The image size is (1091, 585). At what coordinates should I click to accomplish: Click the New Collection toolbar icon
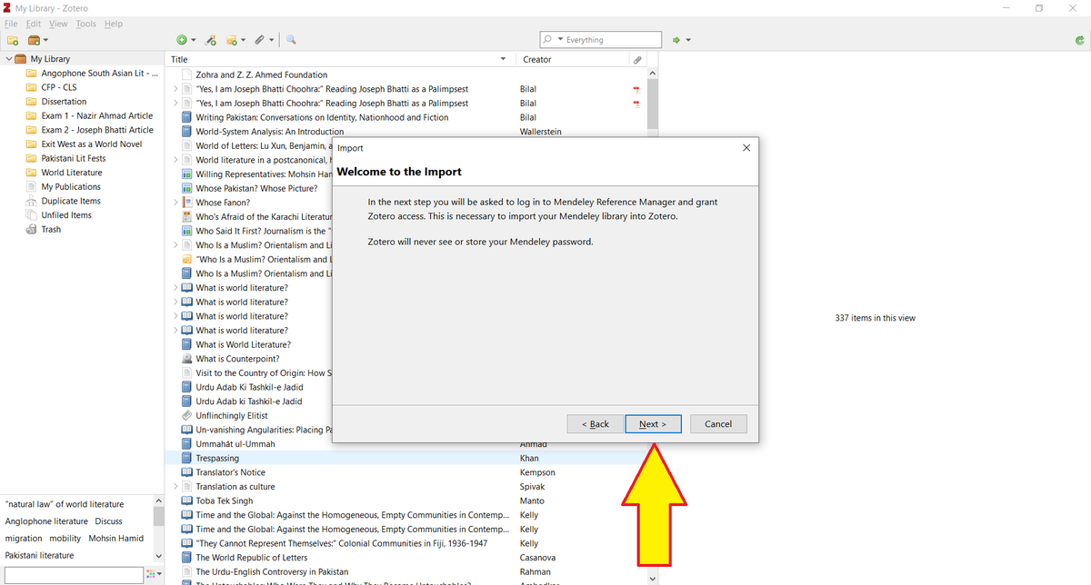tap(12, 40)
